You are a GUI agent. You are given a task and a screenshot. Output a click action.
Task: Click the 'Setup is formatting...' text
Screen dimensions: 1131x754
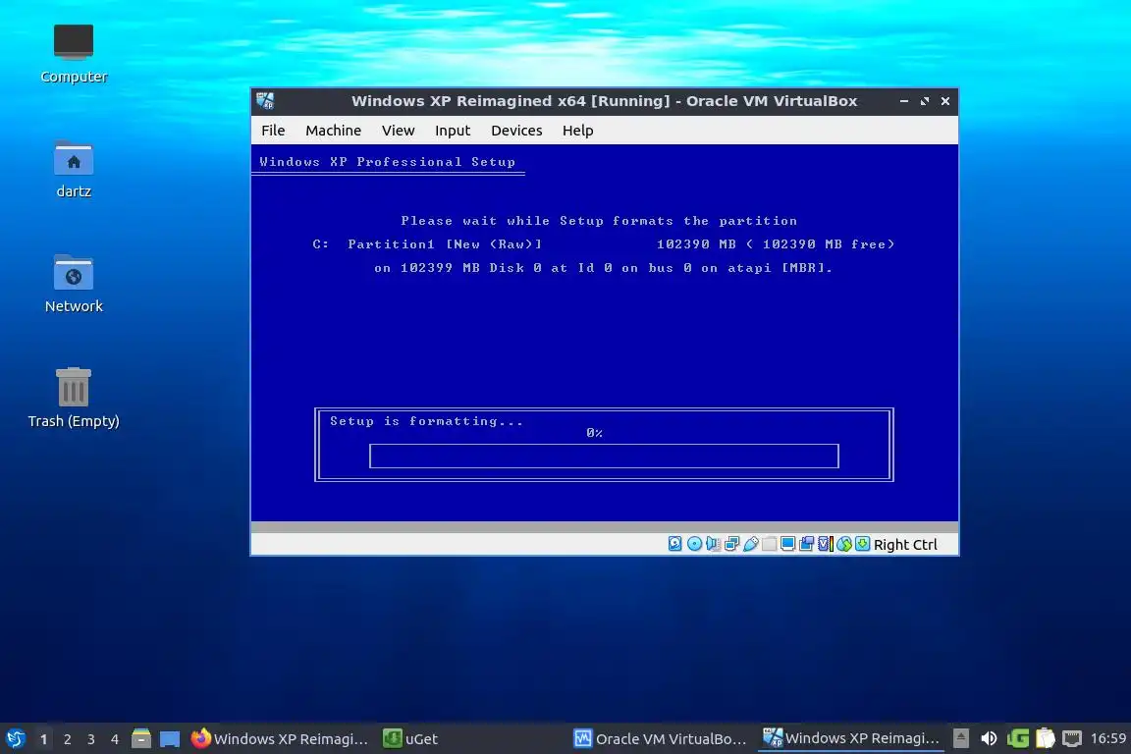(426, 421)
